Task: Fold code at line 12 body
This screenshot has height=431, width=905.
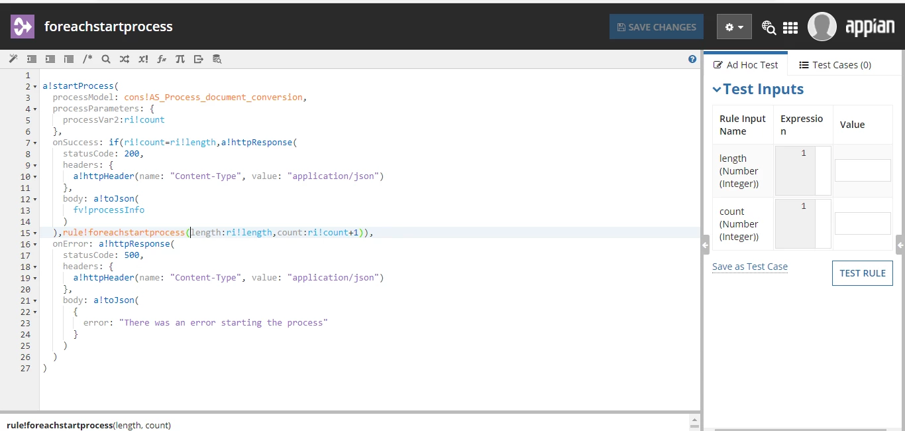Action: (x=35, y=200)
